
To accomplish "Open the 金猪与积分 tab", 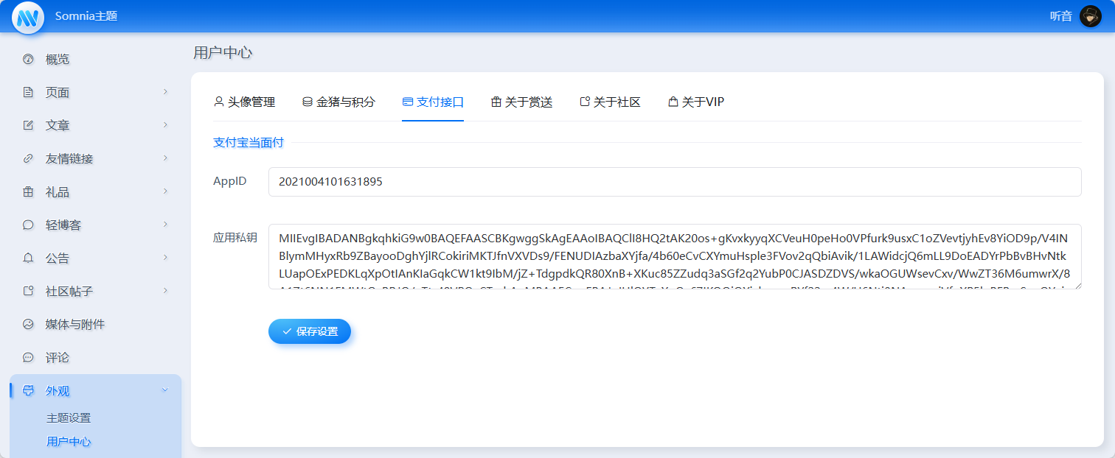I will pyautogui.click(x=338, y=102).
